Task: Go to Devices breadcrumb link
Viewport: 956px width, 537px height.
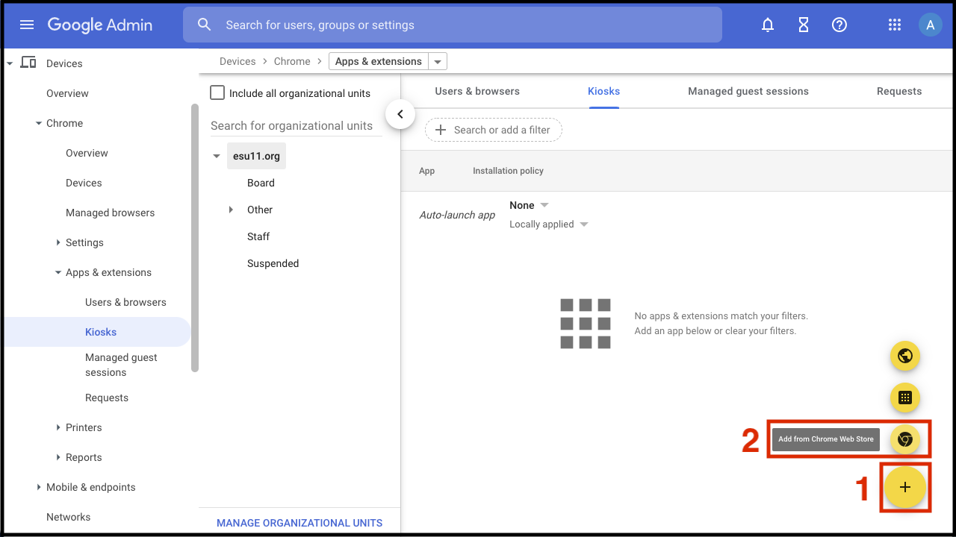Action: (x=238, y=61)
